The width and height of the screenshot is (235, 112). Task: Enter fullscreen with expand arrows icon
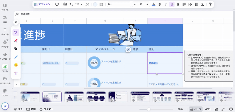pos(223,109)
